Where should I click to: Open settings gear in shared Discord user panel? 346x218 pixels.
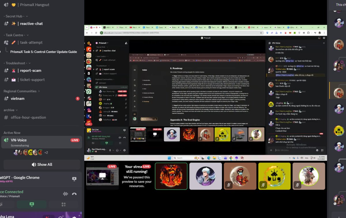click(x=125, y=150)
